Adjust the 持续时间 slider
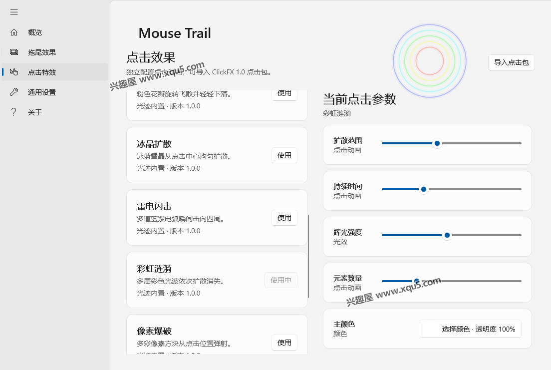Image resolution: width=551 pixels, height=370 pixels. [452, 189]
